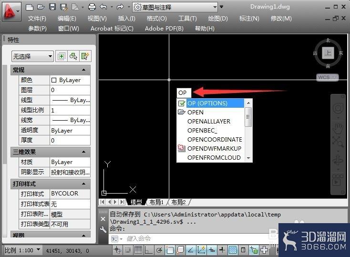Viewport: 350px width, 257px height.
Task: Click Zoom Extents icon in navigation bar
Action: pyautogui.click(x=338, y=142)
